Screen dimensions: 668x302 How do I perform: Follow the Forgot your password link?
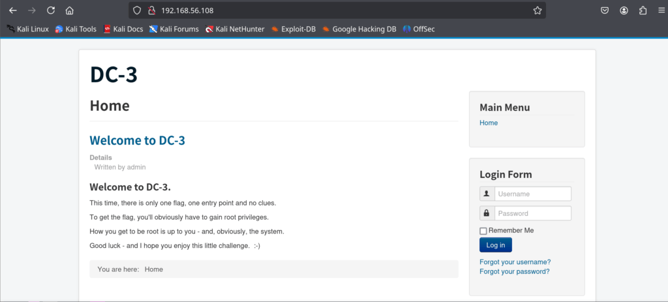point(515,271)
